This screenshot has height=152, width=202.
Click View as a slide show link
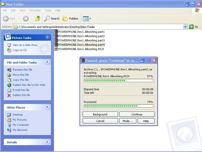coord(25,45)
